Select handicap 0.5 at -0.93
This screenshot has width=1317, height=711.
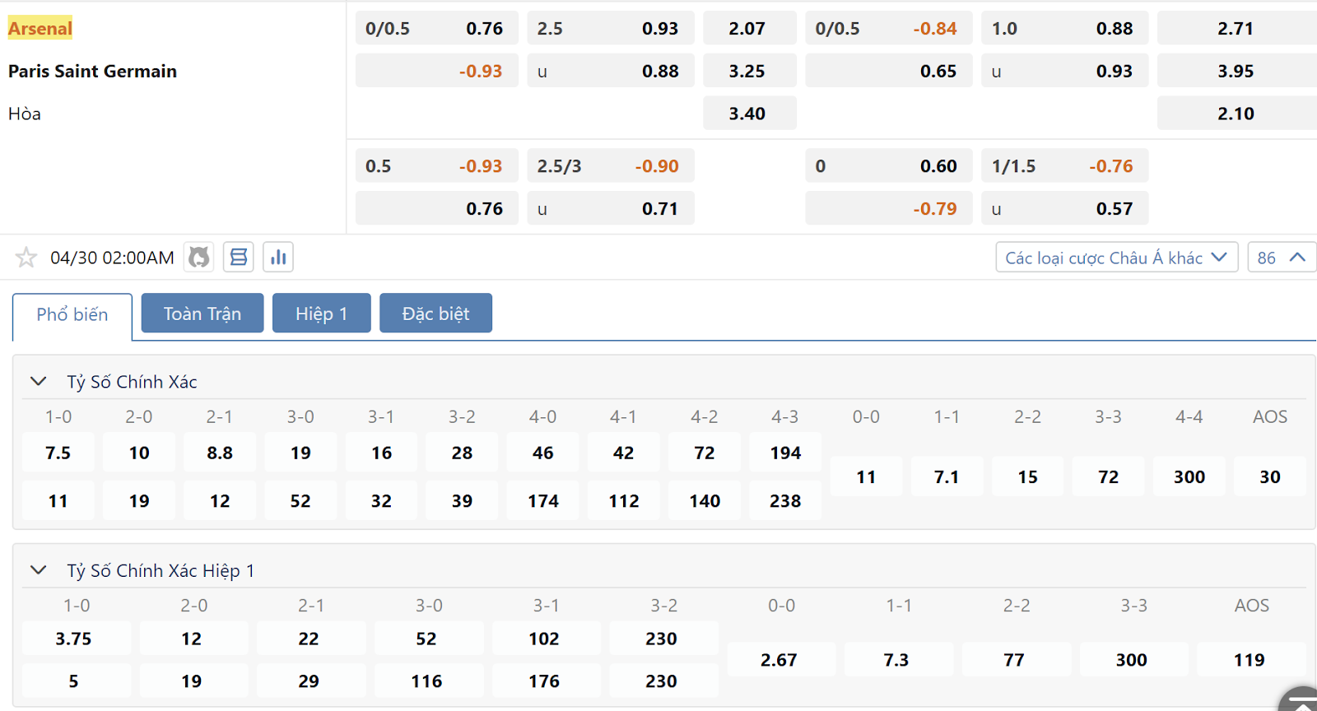coord(437,165)
